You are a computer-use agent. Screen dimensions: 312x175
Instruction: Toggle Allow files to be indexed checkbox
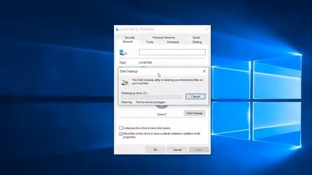pos(120,134)
